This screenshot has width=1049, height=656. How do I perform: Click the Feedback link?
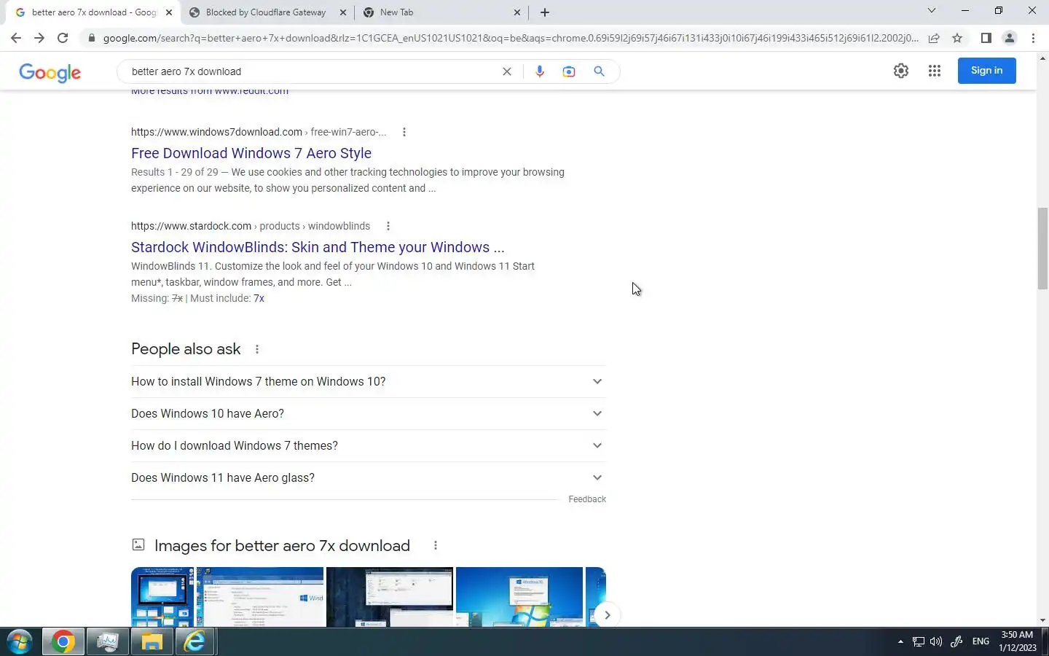(587, 499)
